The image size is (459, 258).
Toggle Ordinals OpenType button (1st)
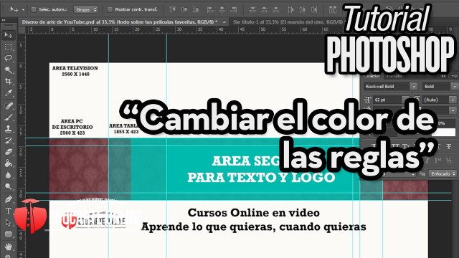pos(438,161)
